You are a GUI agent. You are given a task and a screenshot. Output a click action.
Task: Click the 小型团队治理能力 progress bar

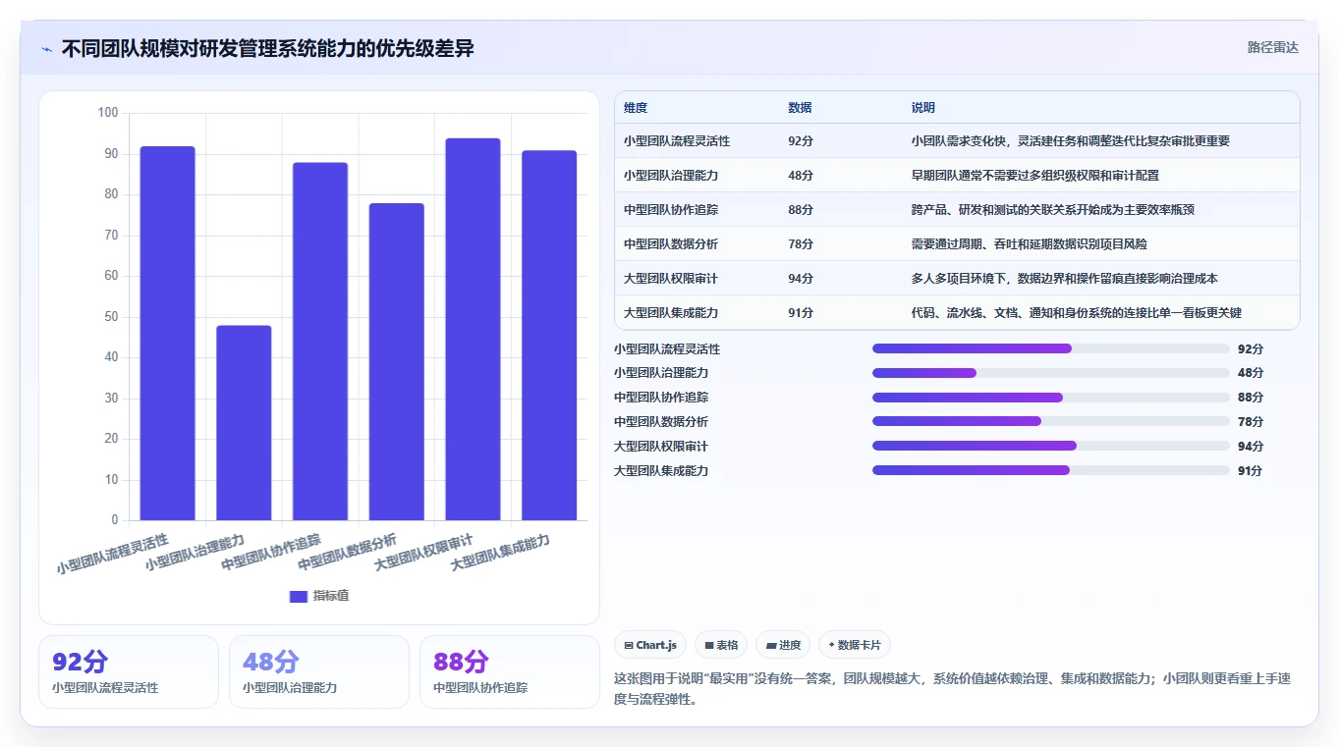[x=1051, y=373]
